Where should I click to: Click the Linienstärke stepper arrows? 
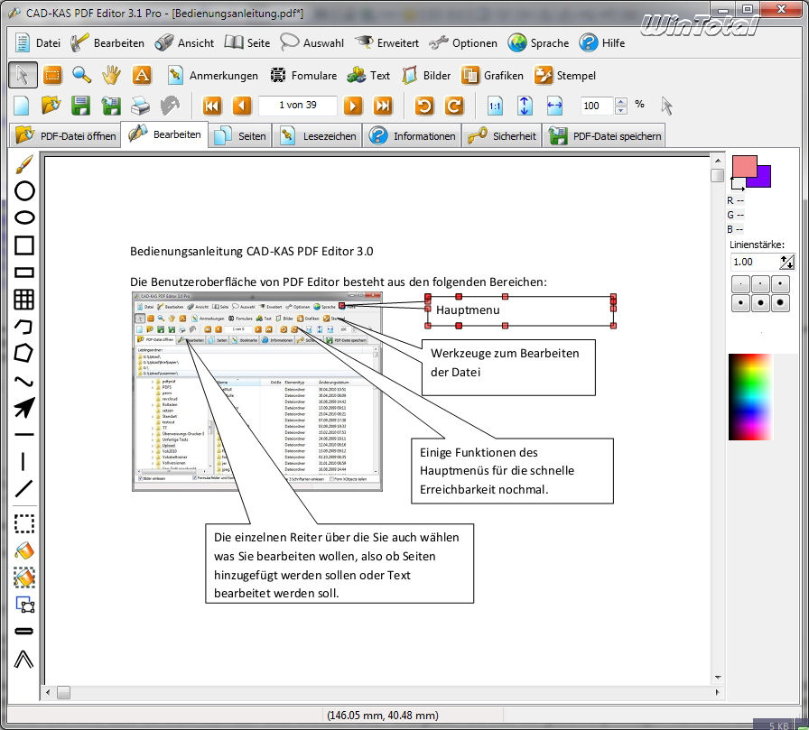coord(786,262)
